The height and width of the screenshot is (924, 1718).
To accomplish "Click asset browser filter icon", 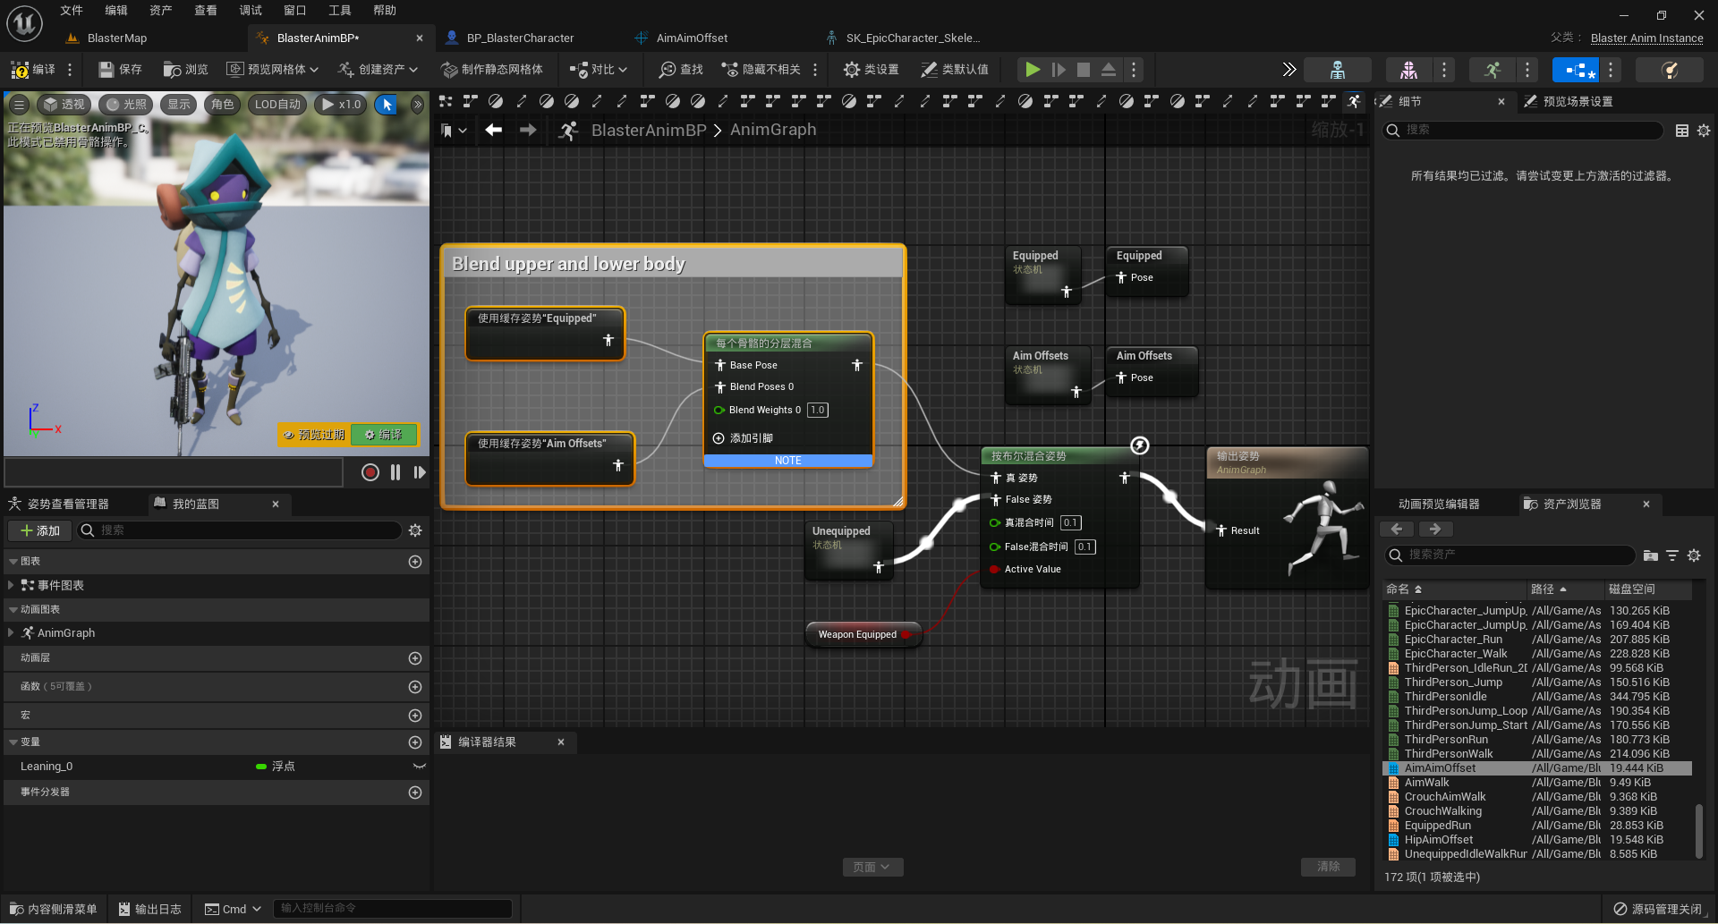I will pos(1672,555).
